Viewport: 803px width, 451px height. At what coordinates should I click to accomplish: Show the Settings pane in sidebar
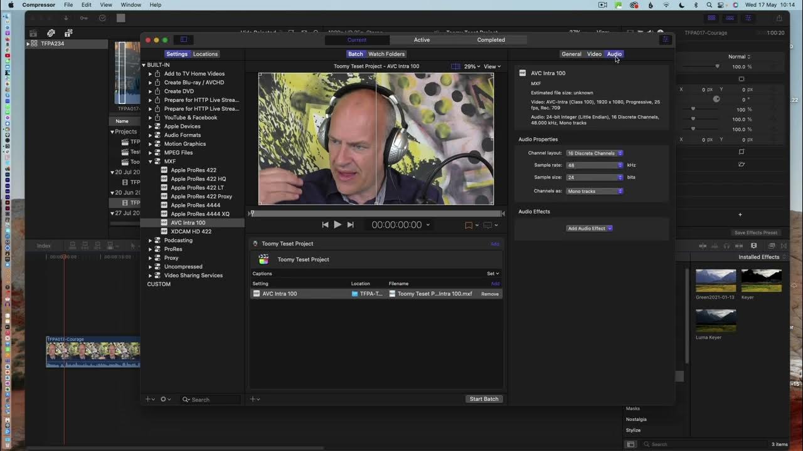pyautogui.click(x=177, y=54)
